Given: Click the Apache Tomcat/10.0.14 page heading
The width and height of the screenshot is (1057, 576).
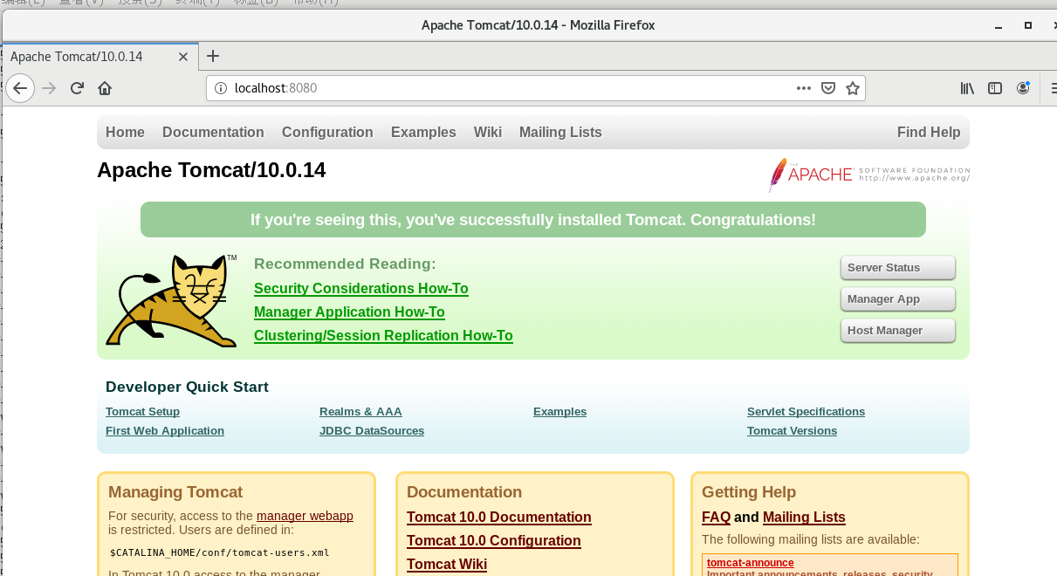Looking at the screenshot, I should (x=211, y=170).
